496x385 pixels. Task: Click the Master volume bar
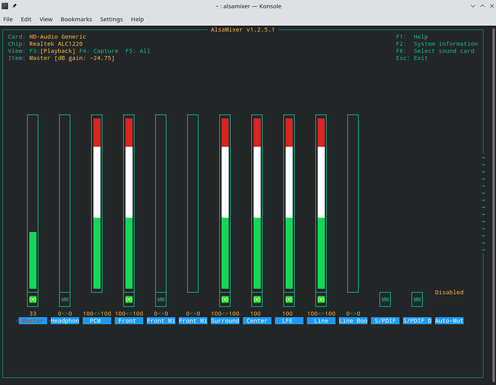(x=32, y=259)
